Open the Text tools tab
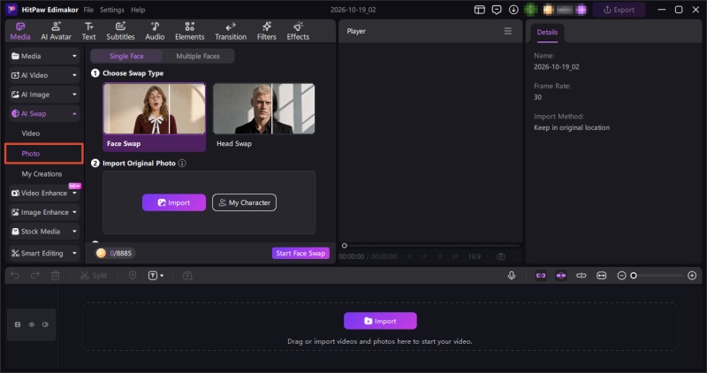Viewport: 707px width, 373px height. tap(89, 31)
